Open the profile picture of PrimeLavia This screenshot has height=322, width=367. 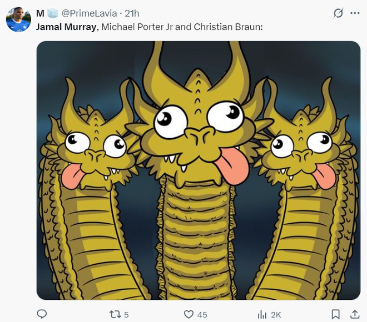click(x=18, y=20)
